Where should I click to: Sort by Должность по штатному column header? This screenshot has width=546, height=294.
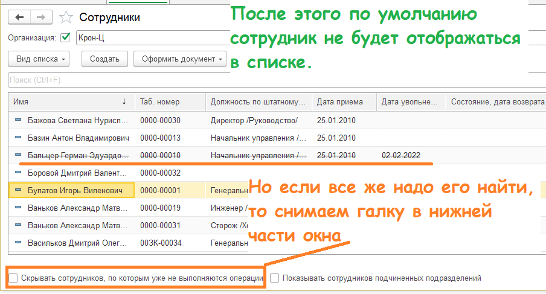tap(259, 101)
